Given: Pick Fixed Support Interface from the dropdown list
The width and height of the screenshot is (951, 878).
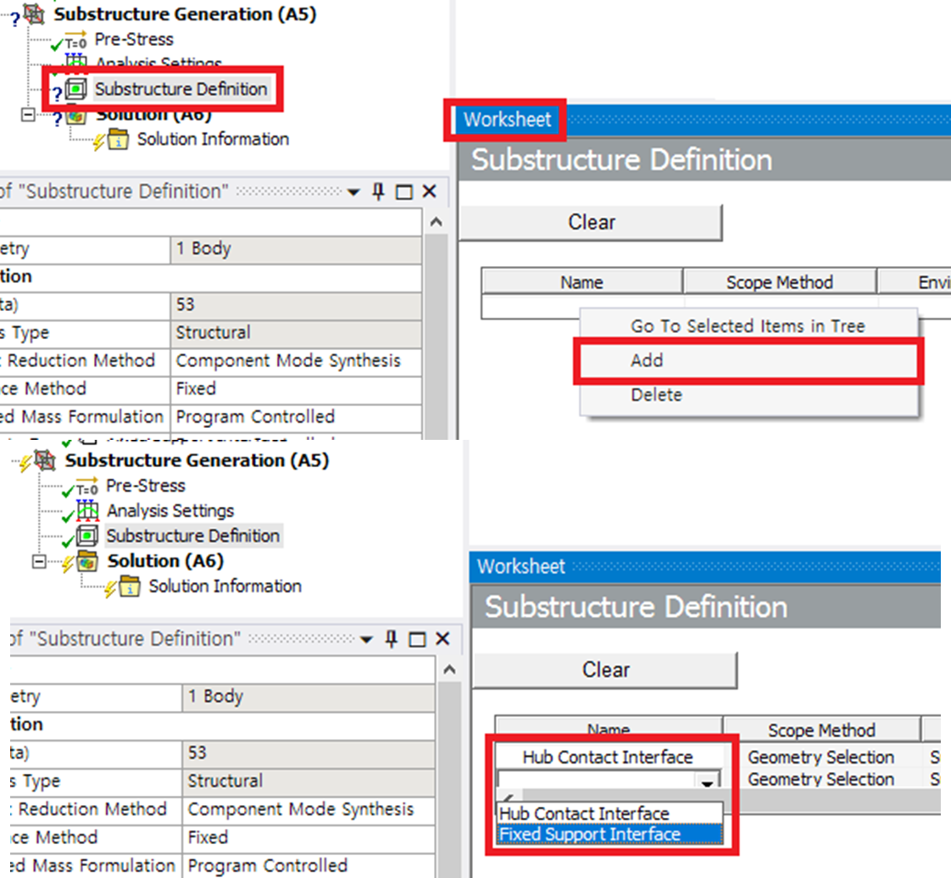Looking at the screenshot, I should point(590,835).
